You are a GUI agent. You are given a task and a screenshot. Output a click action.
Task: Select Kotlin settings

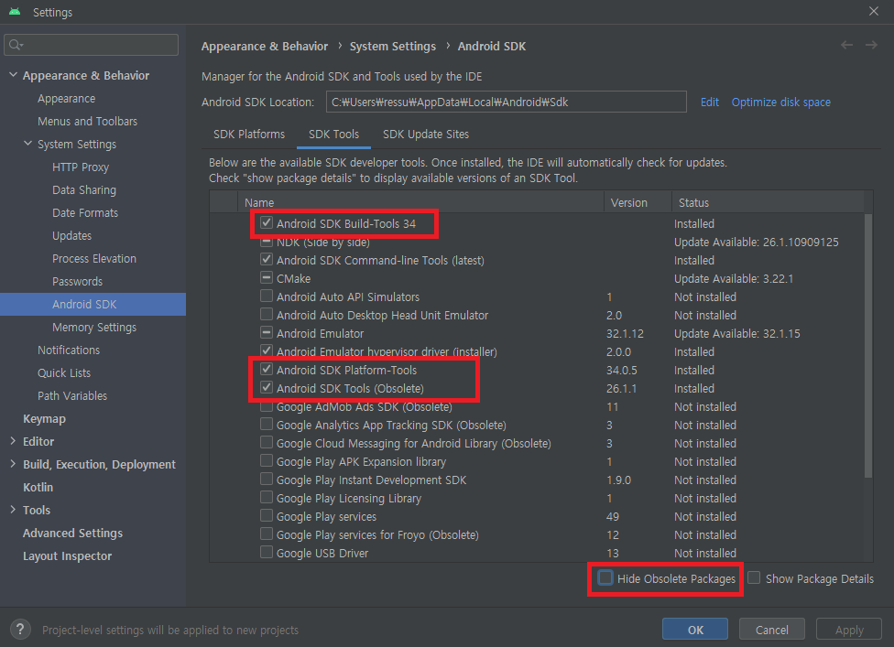(x=38, y=487)
